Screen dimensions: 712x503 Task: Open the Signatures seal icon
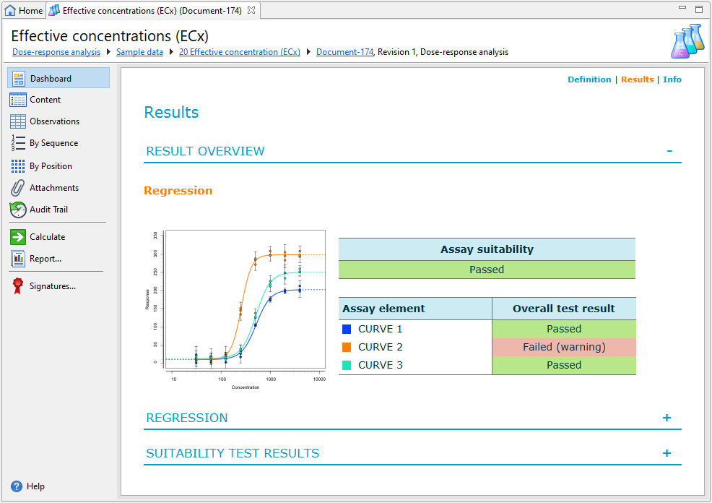[x=19, y=286]
